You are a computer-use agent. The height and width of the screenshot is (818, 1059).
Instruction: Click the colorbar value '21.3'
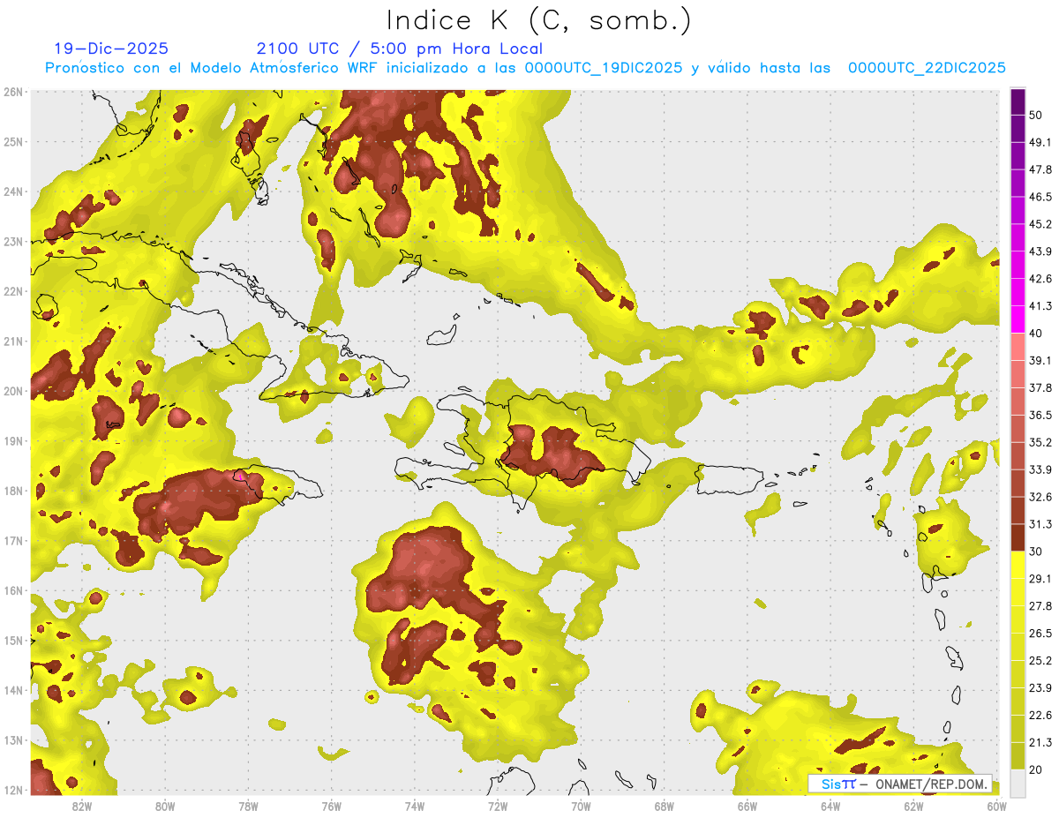pos(1040,742)
